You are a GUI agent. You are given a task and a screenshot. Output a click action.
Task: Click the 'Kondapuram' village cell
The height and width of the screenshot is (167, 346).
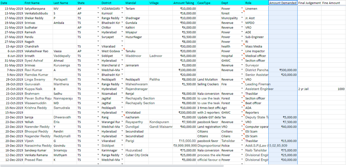click(x=161, y=122)
